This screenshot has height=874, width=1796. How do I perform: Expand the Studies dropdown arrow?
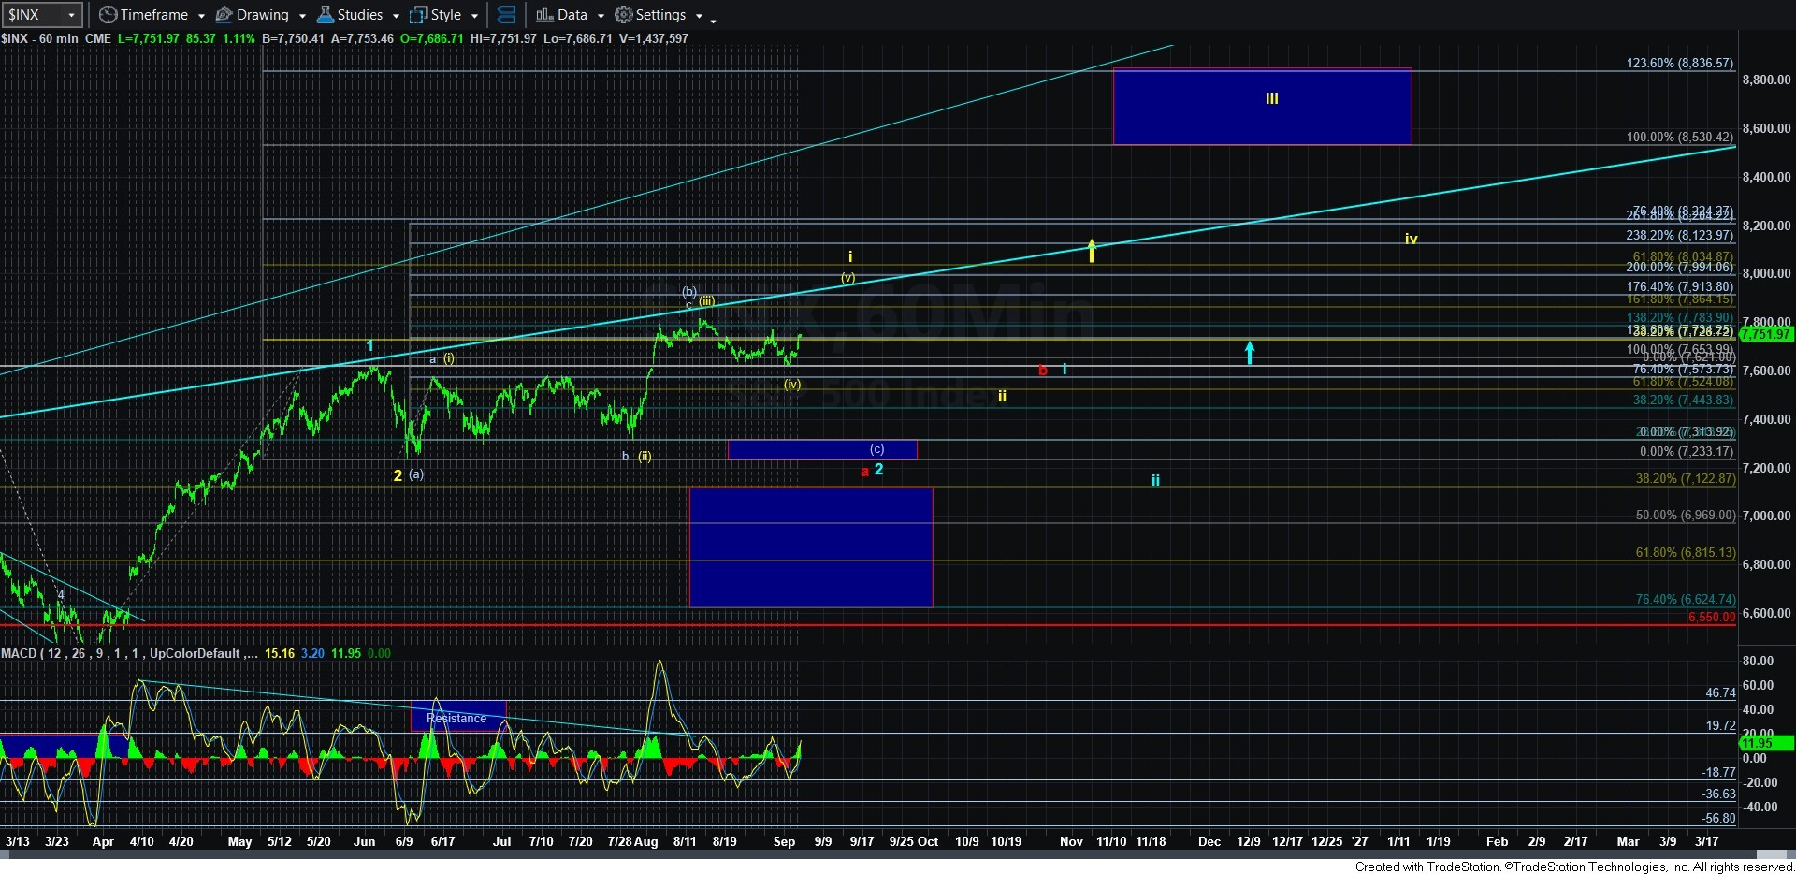(396, 16)
